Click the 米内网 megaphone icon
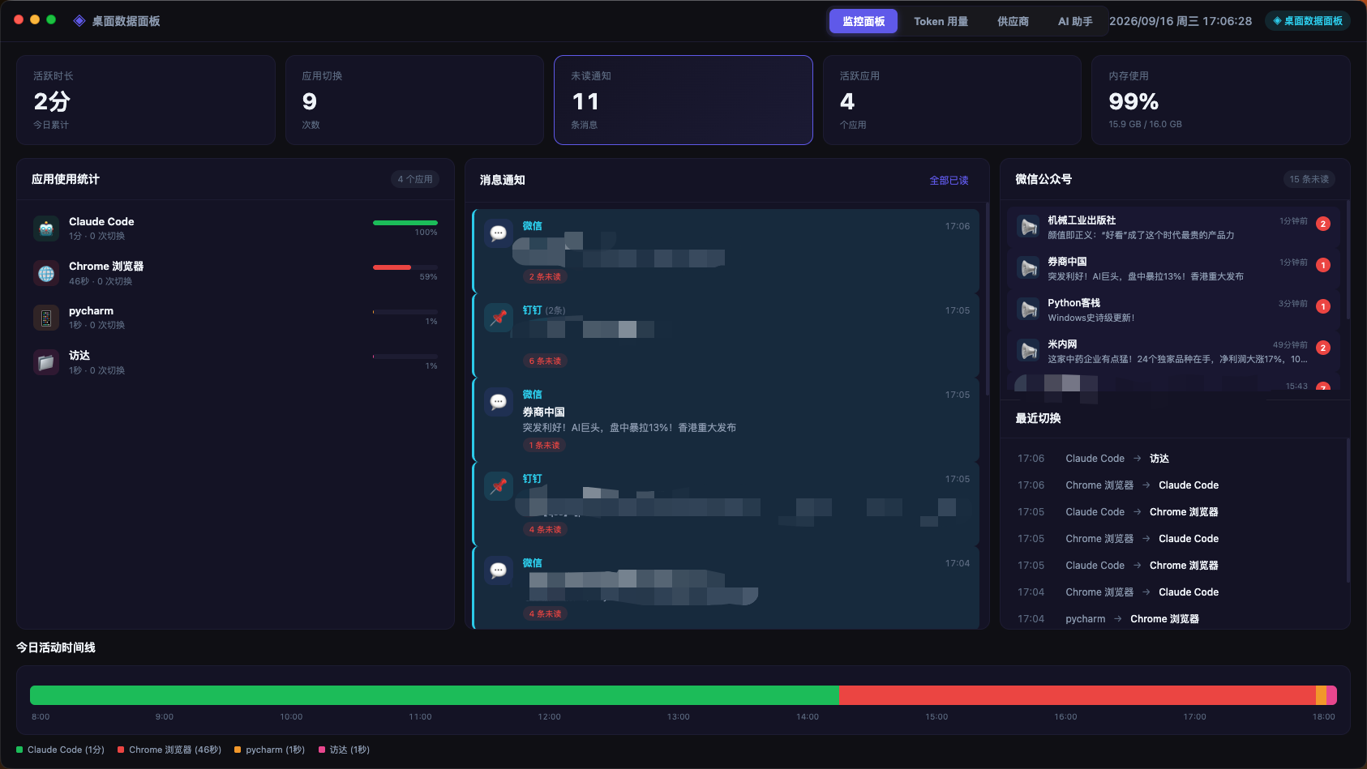Screen dimensions: 1367x769 (1029, 351)
